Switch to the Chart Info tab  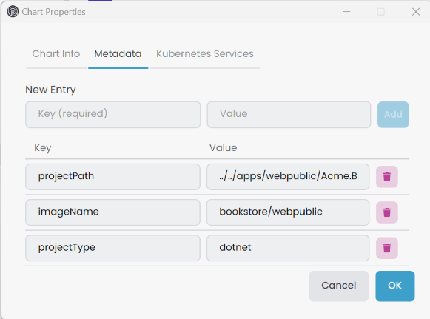56,54
